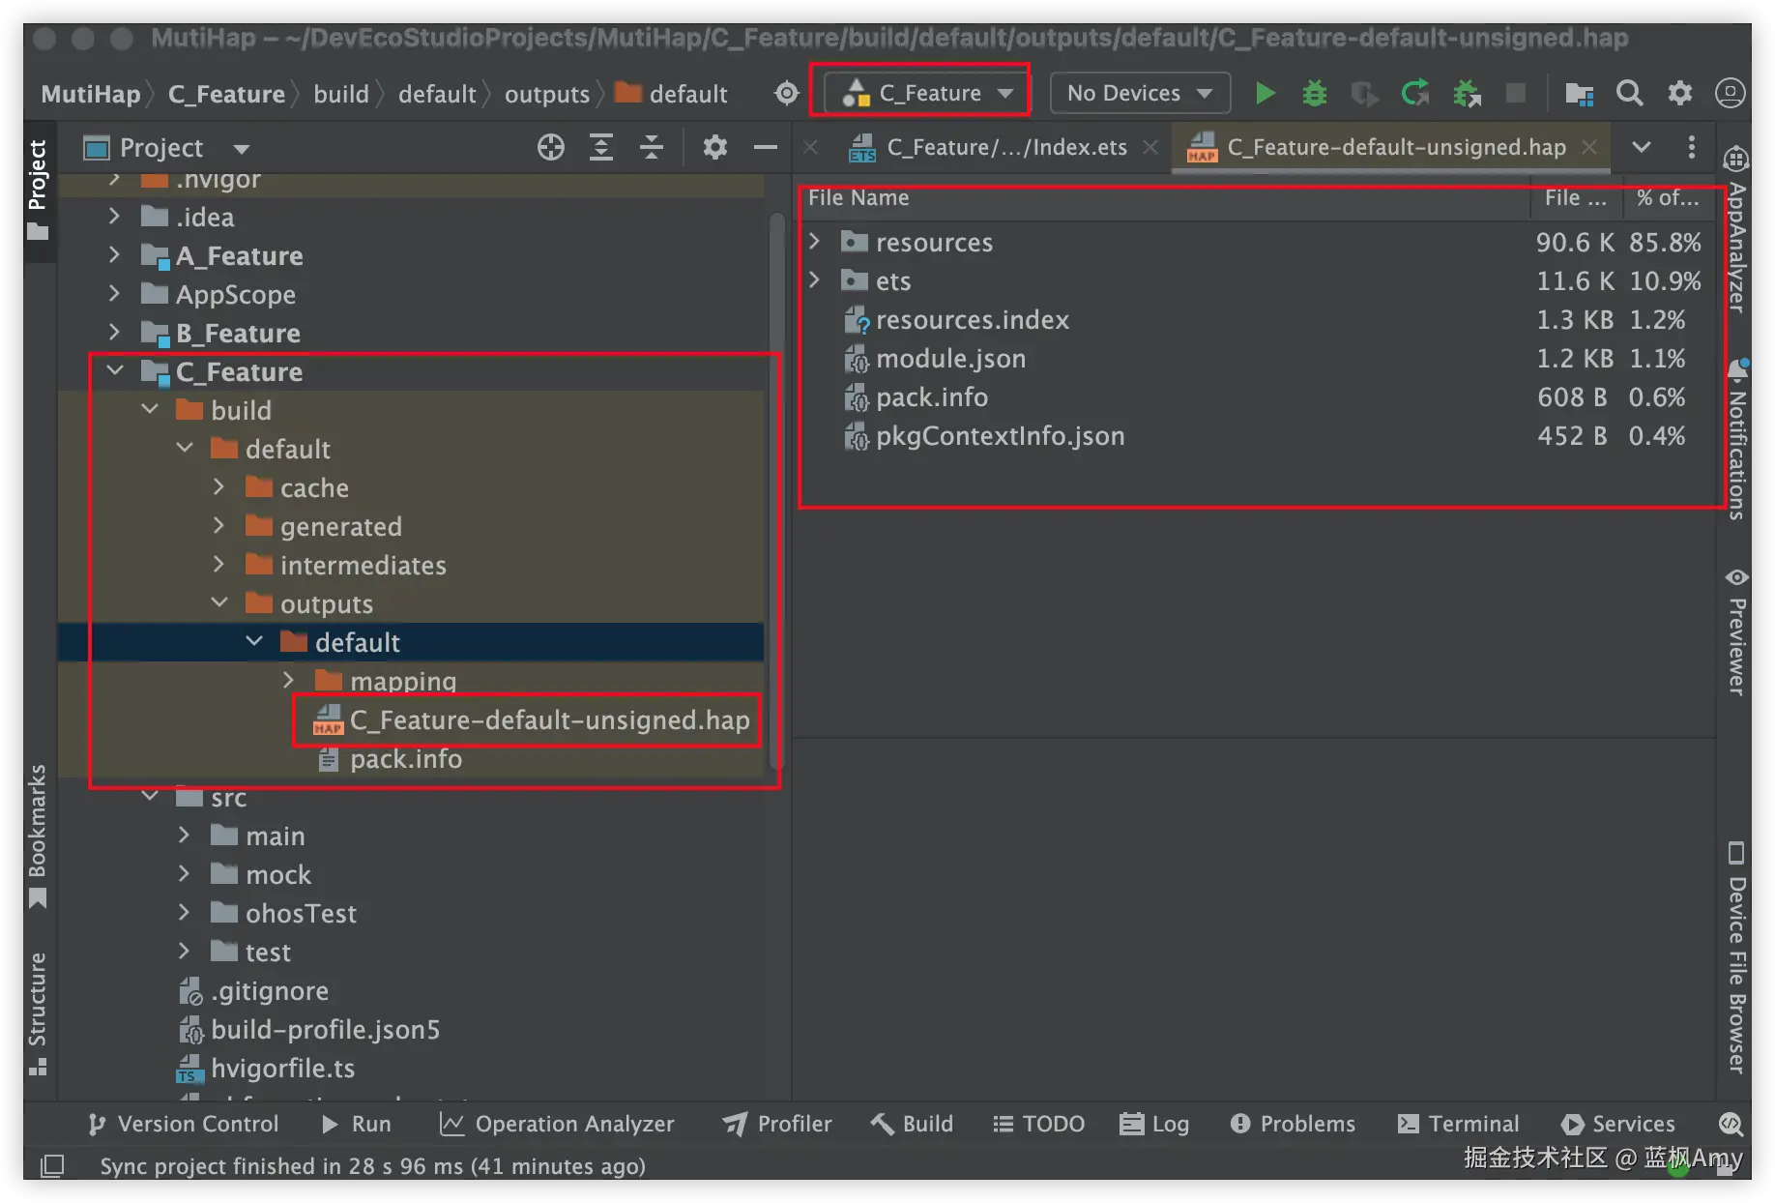Viewport: 1775px width, 1203px height.
Task: Open the Version Control tool window
Action: [x=183, y=1124]
